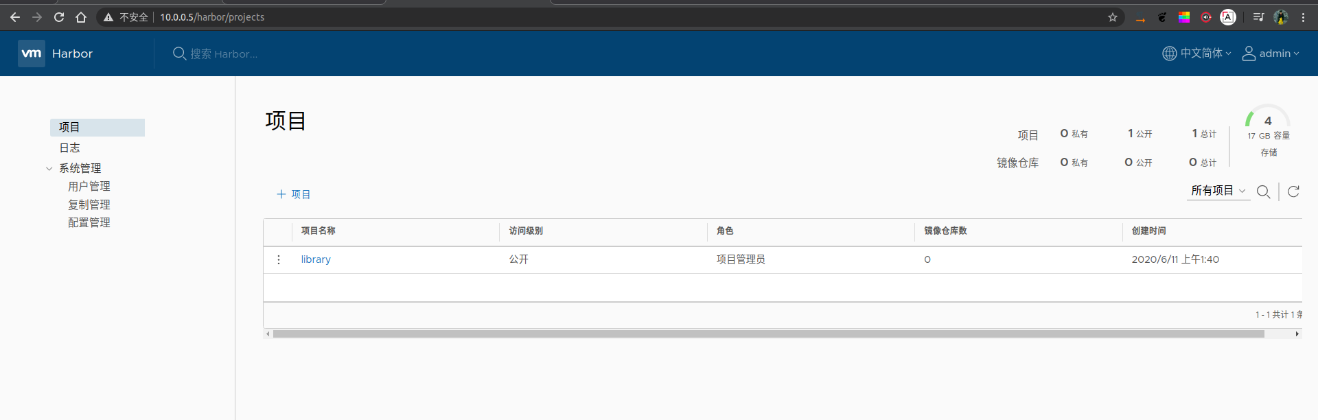Screen dimensions: 1318x420
Task: Bookmark this page with the star icon
Action: pos(1112,17)
